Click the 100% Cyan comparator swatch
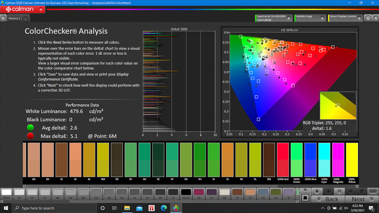 point(324,160)
